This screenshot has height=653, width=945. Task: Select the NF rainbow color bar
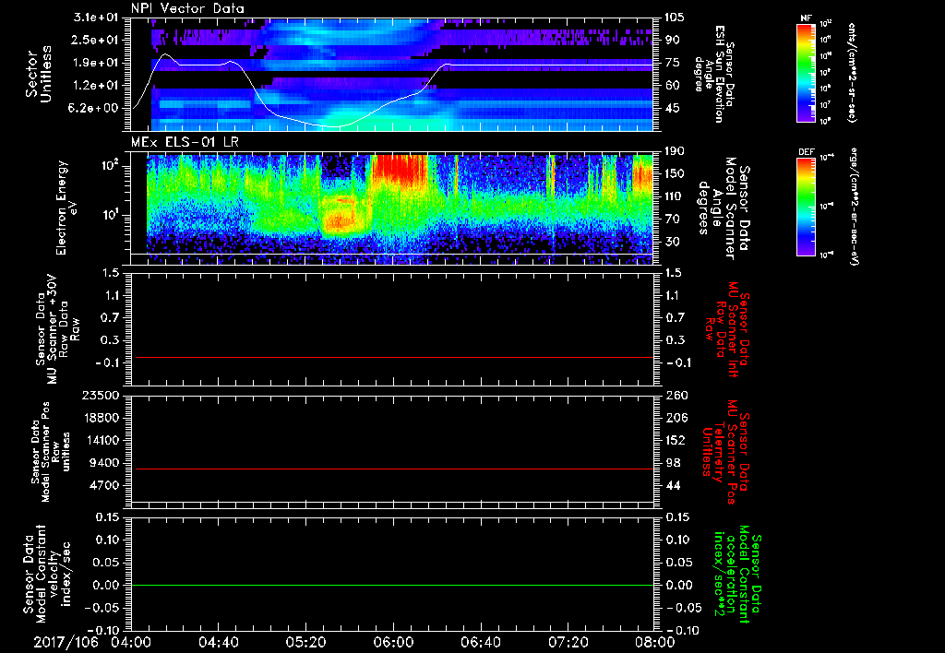click(806, 72)
